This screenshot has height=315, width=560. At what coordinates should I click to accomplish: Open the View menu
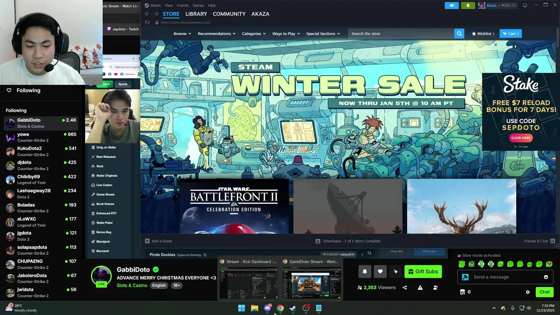click(168, 5)
